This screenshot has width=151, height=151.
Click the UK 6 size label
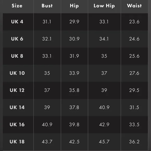click(17, 39)
